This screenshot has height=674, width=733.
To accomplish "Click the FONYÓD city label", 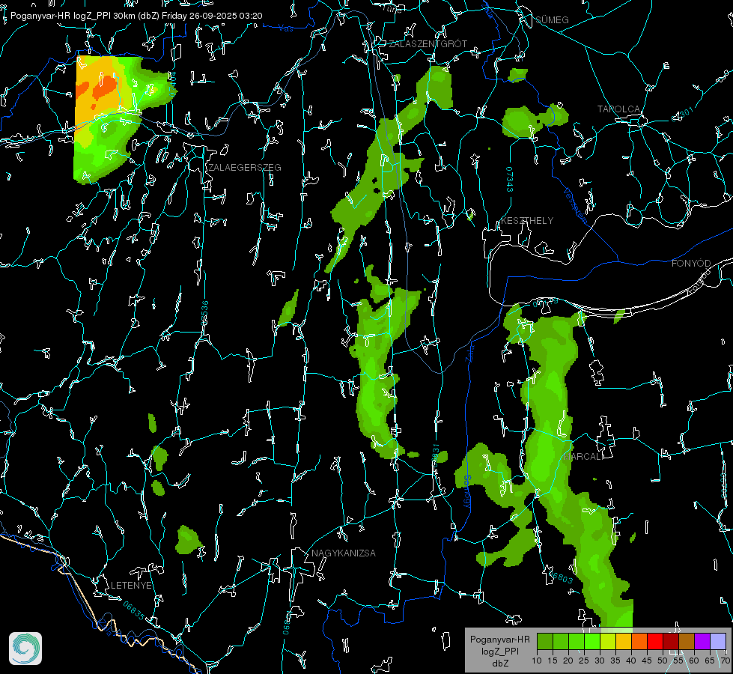I will (x=691, y=264).
